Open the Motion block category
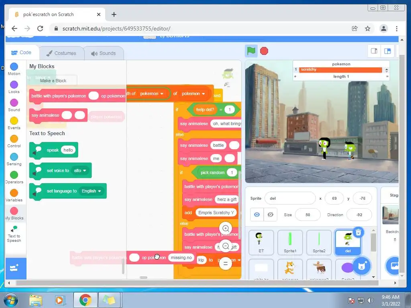 coord(14,69)
